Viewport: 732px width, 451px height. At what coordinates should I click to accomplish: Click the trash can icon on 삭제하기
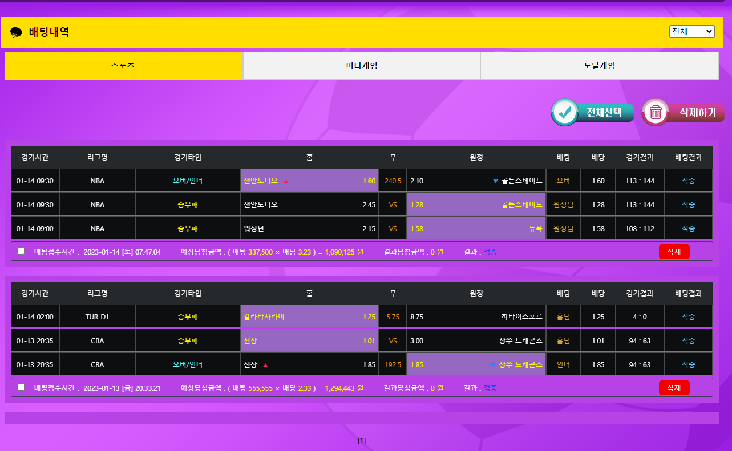coord(656,113)
